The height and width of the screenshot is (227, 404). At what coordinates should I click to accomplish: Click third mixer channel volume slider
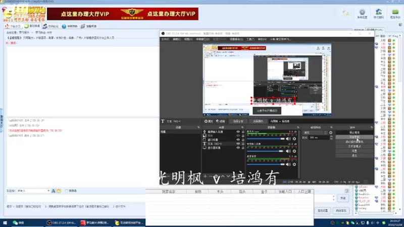click(266, 164)
